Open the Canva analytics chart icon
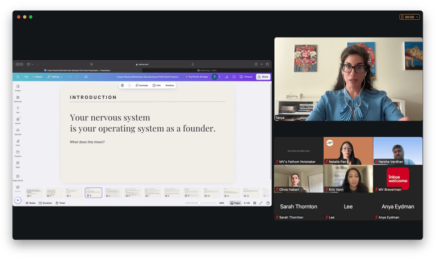This screenshot has height=260, width=436. pos(227,77)
